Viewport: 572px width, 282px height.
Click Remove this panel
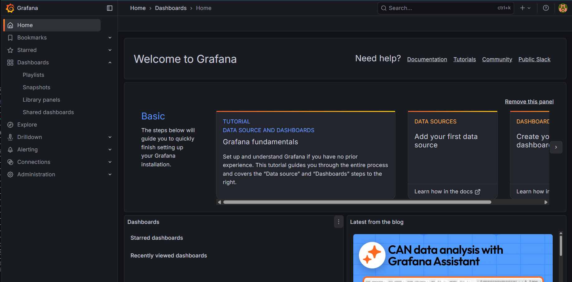tap(529, 102)
